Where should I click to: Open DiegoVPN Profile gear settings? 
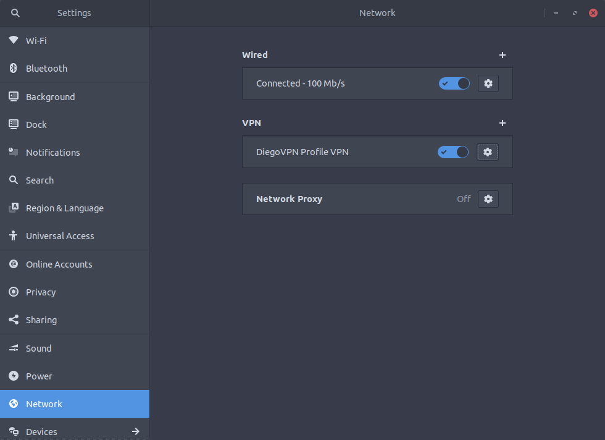click(487, 152)
